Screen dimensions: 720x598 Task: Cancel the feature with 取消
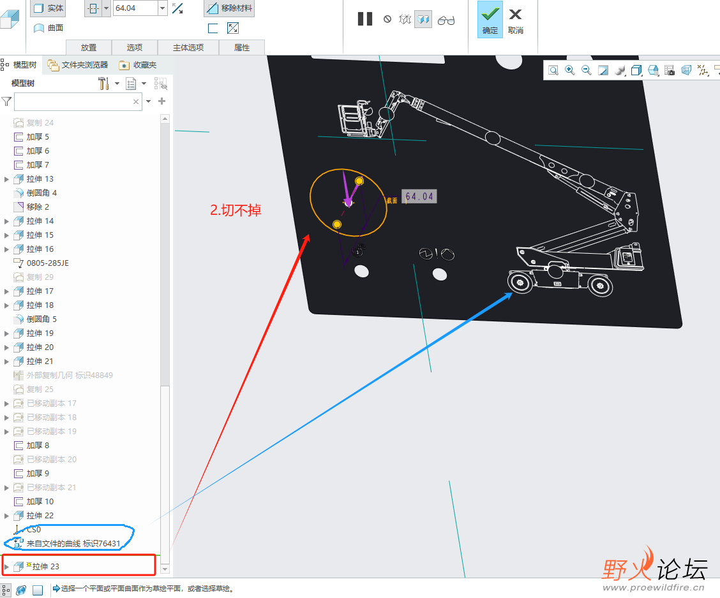pyautogui.click(x=516, y=21)
